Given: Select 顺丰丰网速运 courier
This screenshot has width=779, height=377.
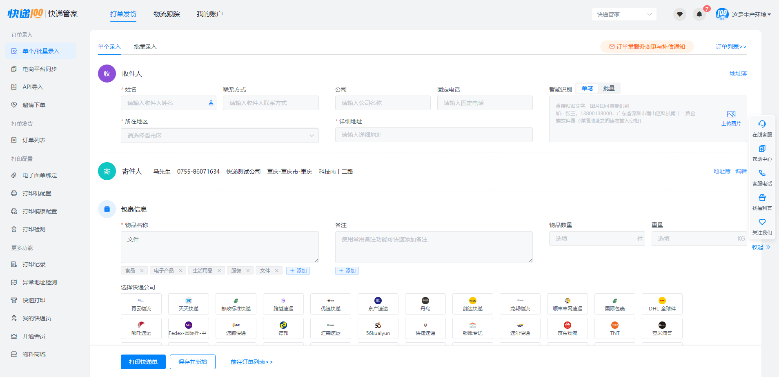Looking at the screenshot, I should pyautogui.click(x=568, y=304).
